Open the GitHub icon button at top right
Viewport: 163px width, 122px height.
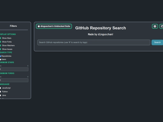(x=161, y=26)
